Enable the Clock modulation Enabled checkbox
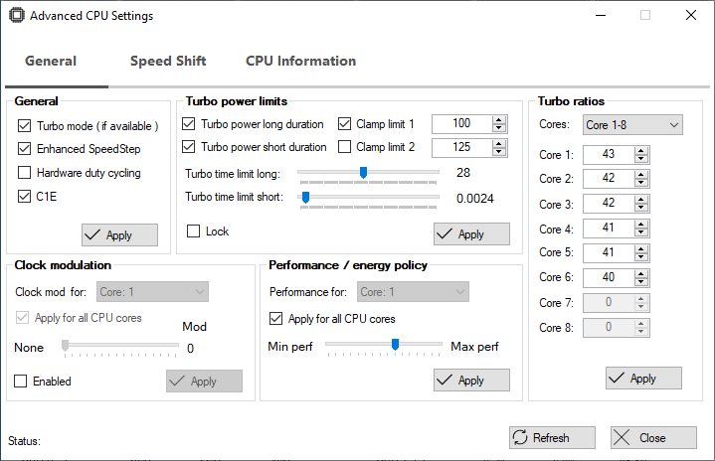Viewport: 715px width, 461px height. pos(21,382)
